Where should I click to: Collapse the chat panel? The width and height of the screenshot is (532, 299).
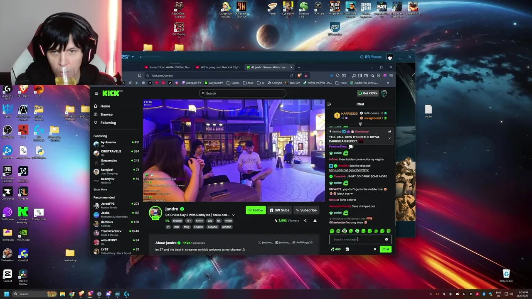coord(329,104)
